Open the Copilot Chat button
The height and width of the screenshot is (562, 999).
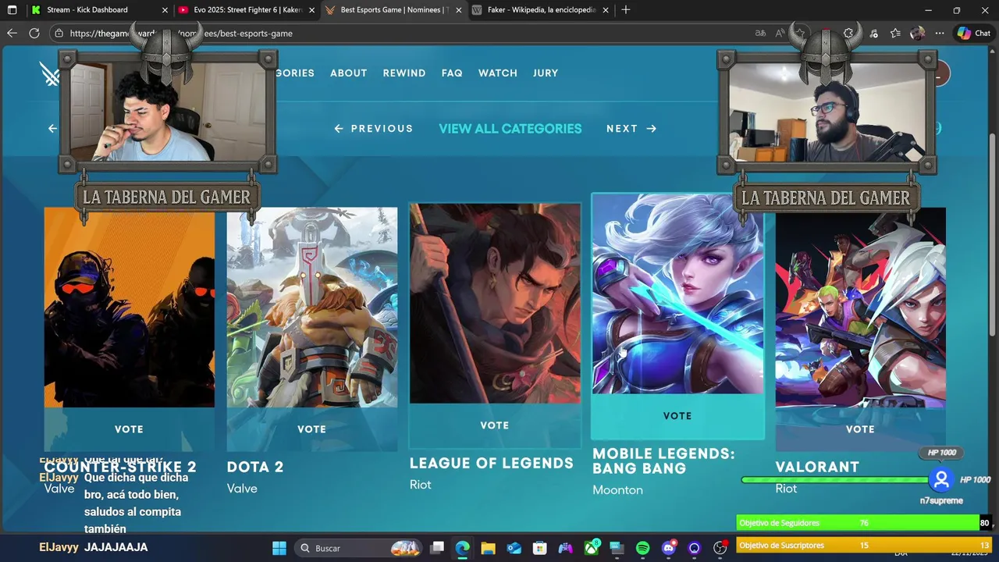pos(974,34)
